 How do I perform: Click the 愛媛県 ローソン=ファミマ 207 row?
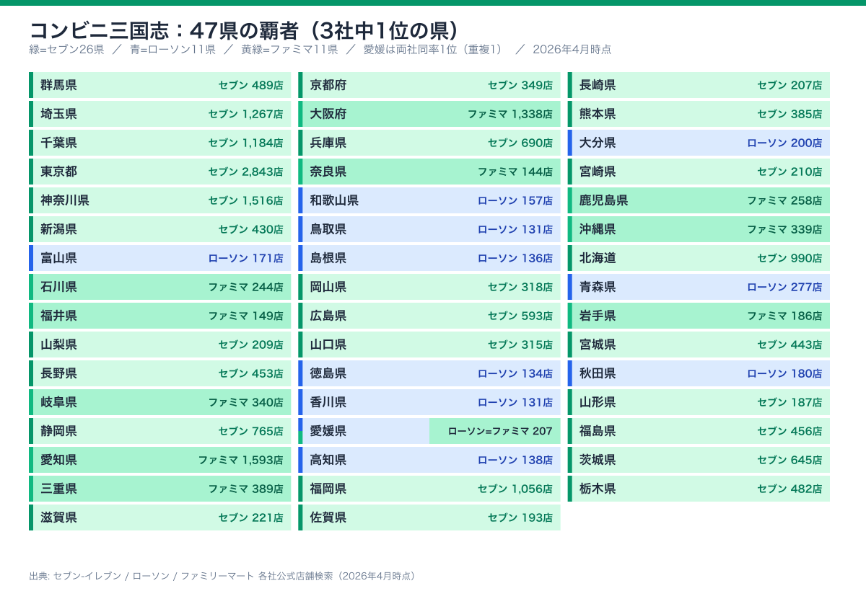point(429,431)
